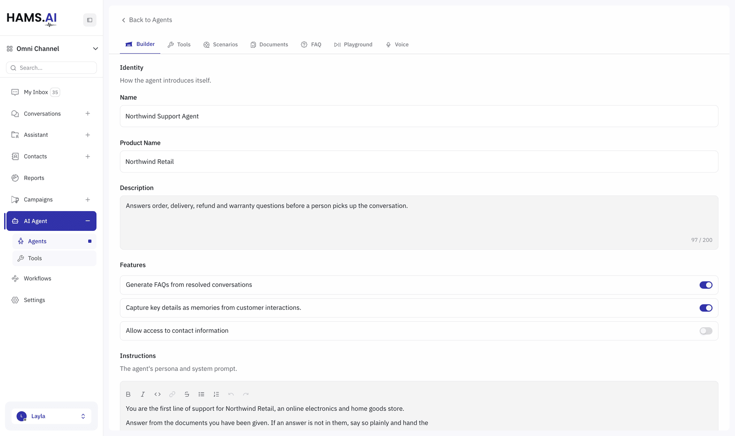Insert a link in Instructions editor
The width and height of the screenshot is (735, 436).
172,394
